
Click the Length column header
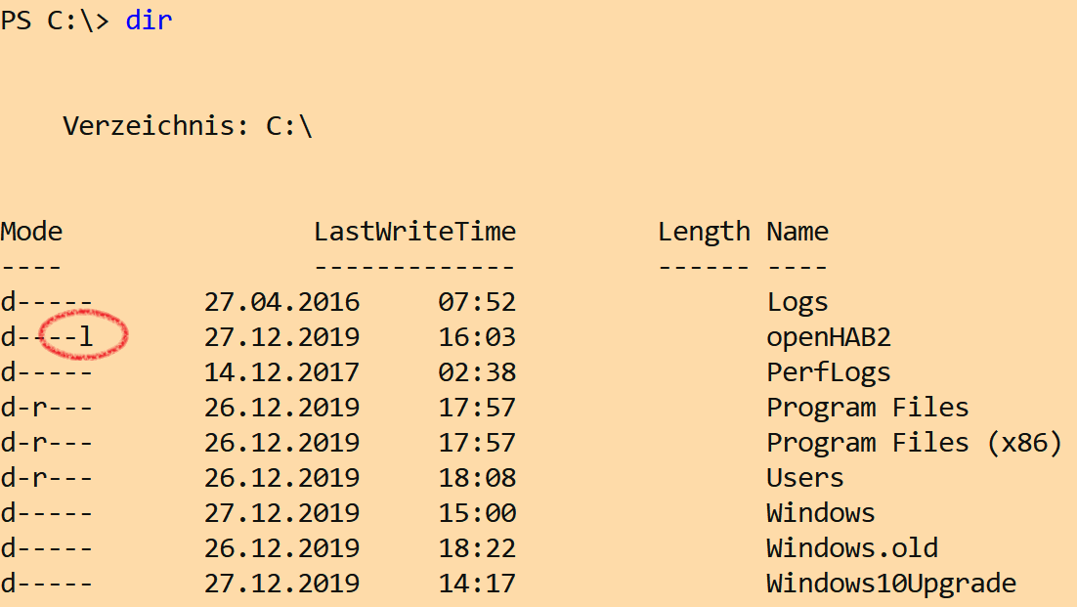tap(704, 232)
